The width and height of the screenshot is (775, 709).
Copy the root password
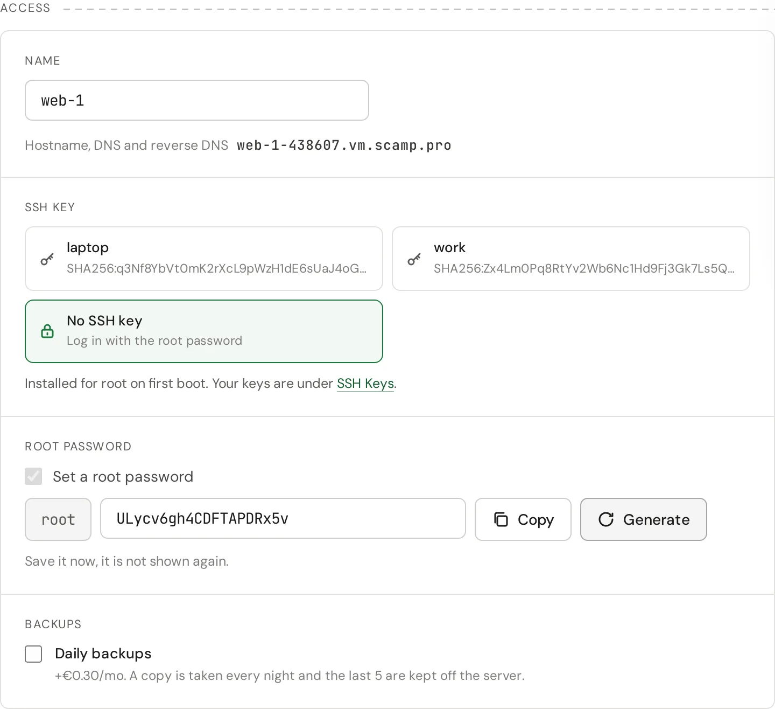point(523,519)
